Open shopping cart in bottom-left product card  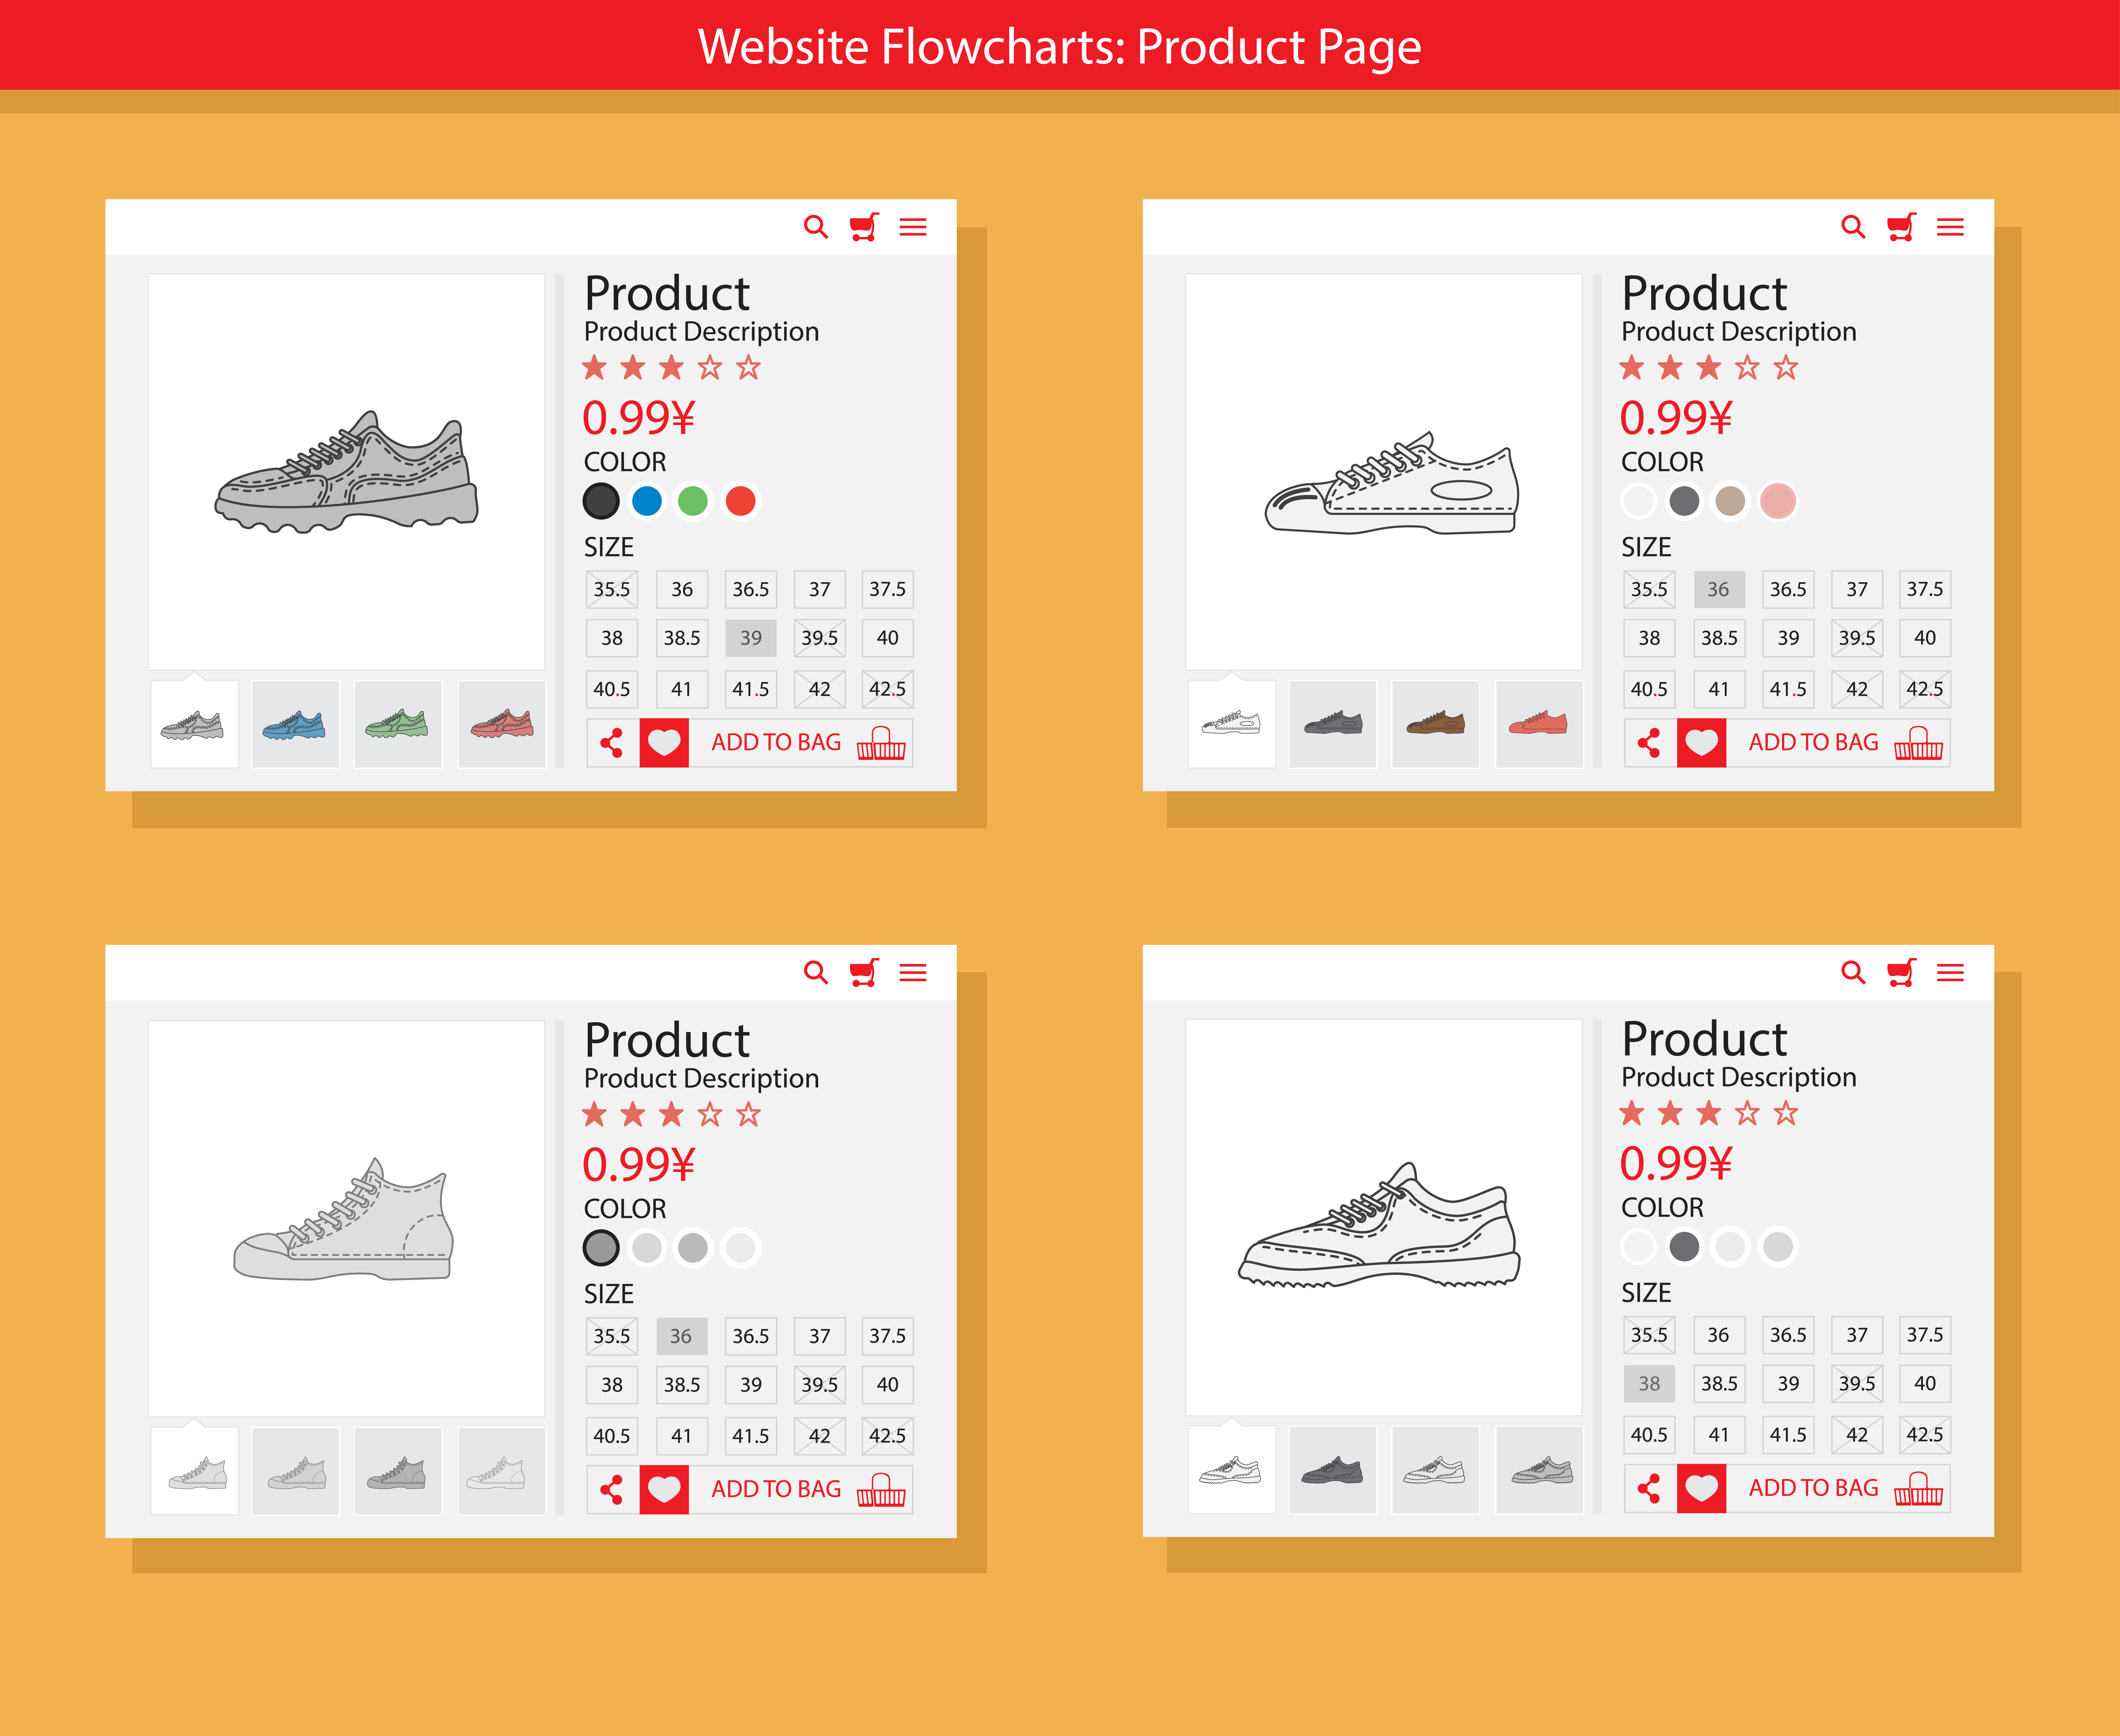[864, 972]
